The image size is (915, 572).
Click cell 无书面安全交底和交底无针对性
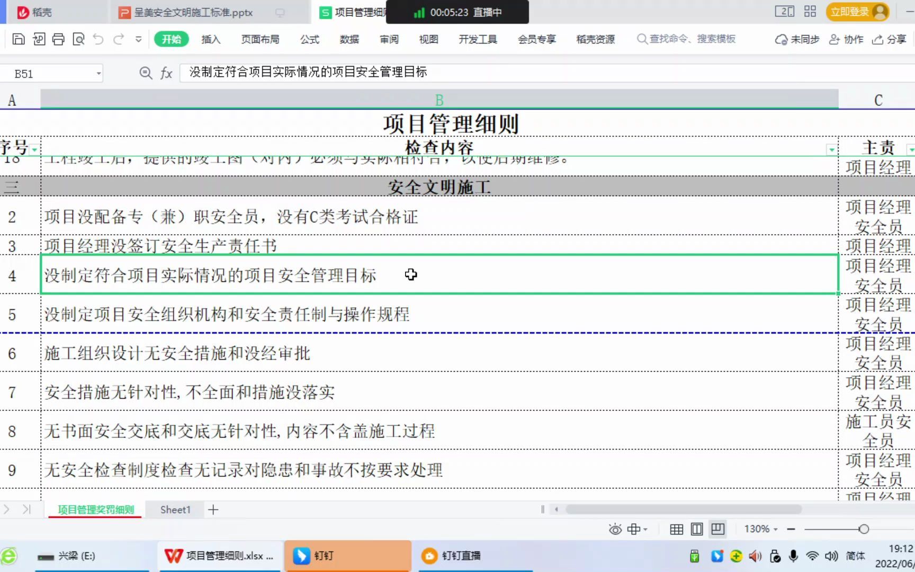[439, 431]
